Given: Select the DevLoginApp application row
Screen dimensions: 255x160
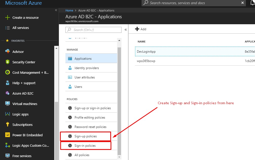Looking at the screenshot, I should (x=195, y=52).
